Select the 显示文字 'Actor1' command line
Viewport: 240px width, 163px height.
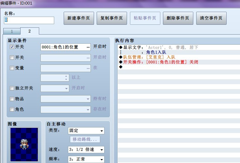(x=179, y=47)
